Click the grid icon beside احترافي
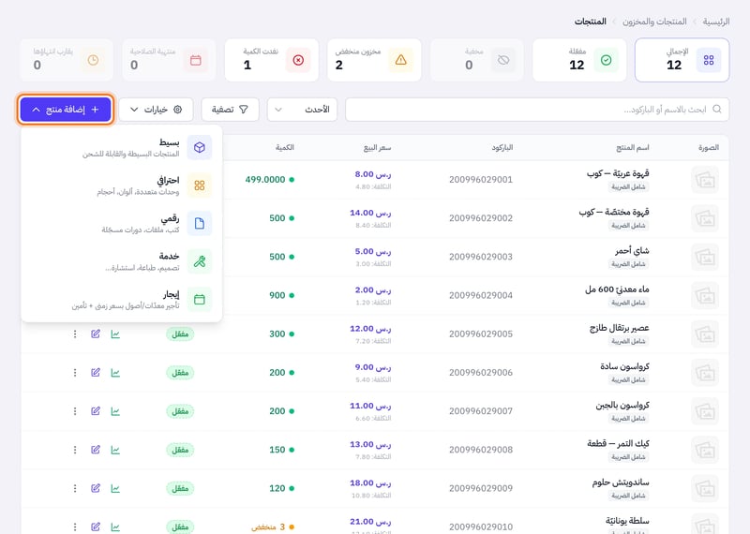The image size is (750, 534). point(200,185)
